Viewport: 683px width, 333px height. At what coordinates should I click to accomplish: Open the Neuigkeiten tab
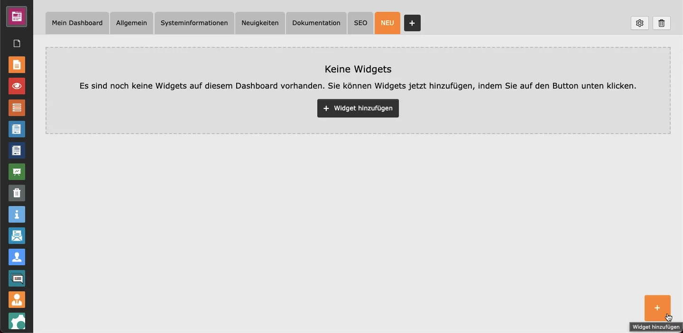coord(259,23)
